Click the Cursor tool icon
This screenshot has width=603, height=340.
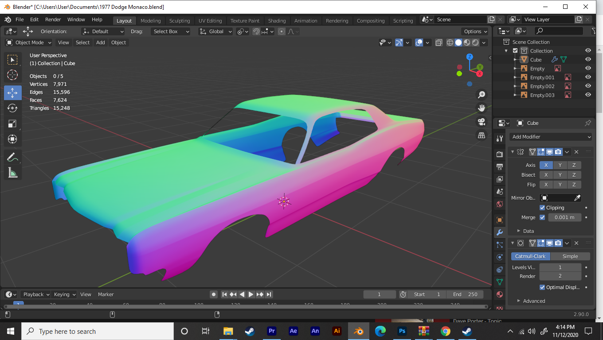pyautogui.click(x=12, y=75)
